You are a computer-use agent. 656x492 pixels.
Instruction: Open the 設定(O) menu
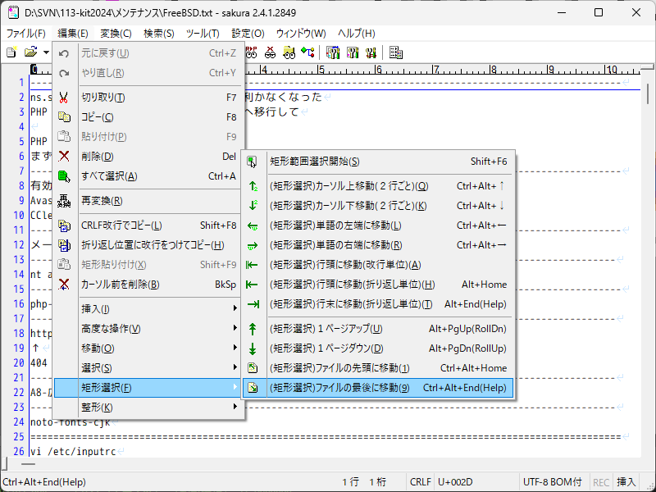tap(248, 33)
